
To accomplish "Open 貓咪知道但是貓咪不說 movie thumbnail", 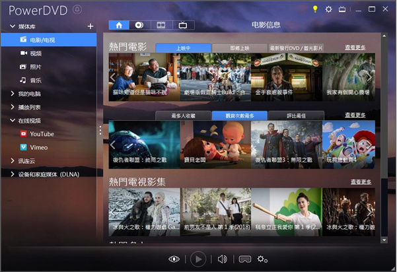I will [144, 77].
